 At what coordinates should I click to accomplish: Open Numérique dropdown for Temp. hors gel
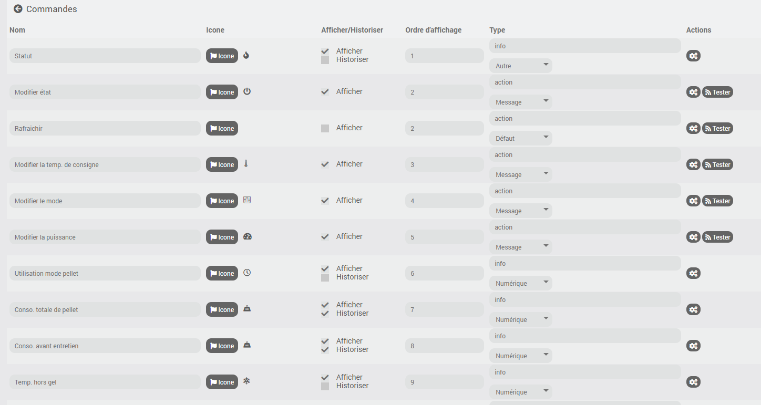(520, 392)
